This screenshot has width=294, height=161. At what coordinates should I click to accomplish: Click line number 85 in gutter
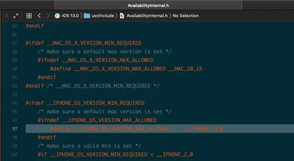coord(15,26)
